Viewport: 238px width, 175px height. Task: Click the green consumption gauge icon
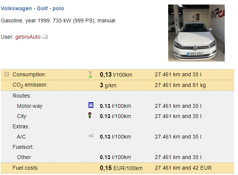pyautogui.click(x=90, y=74)
